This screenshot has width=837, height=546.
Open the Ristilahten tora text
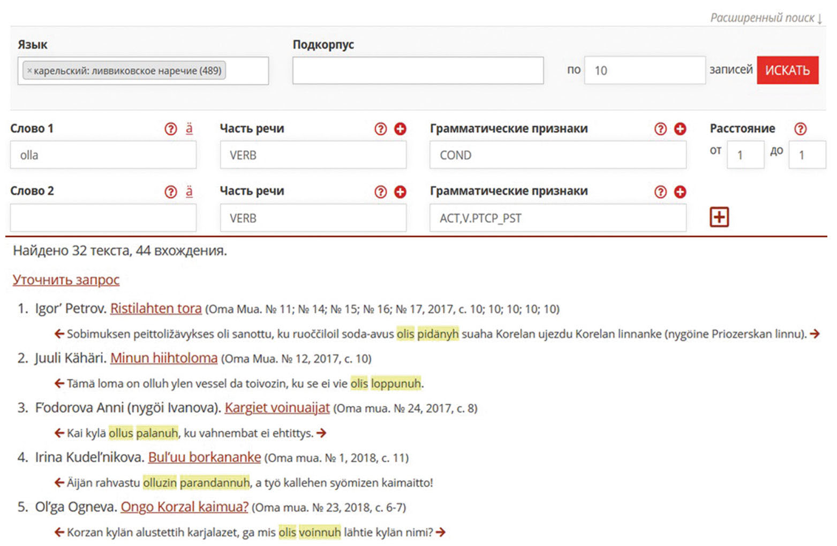(156, 309)
